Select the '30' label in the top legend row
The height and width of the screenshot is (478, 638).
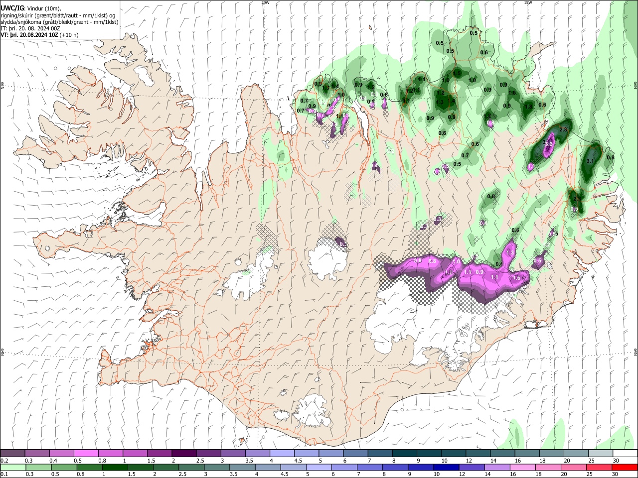[x=616, y=460]
